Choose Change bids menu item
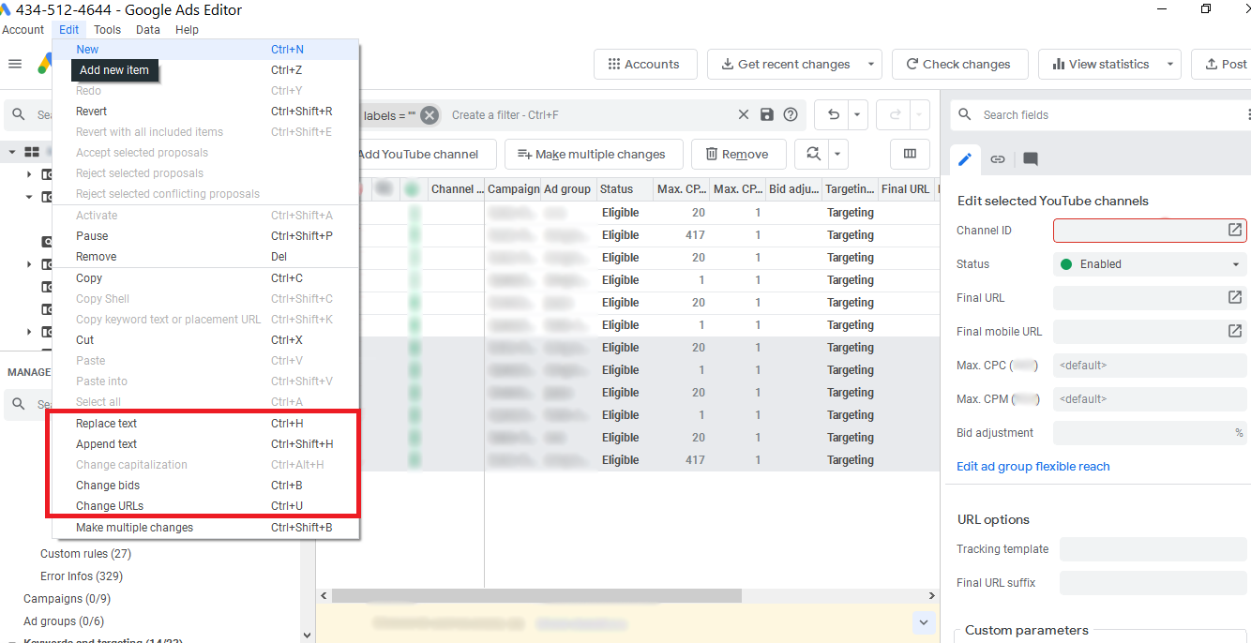 [205, 485]
